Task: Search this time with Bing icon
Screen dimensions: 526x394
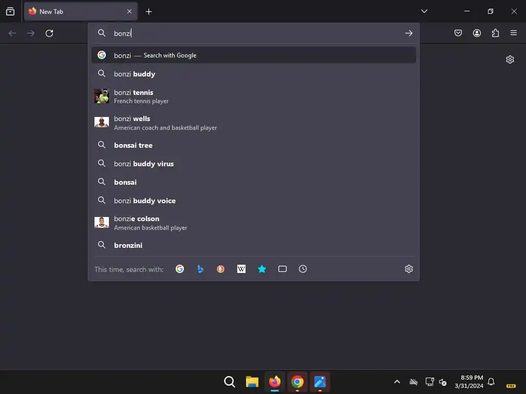Action: [200, 269]
